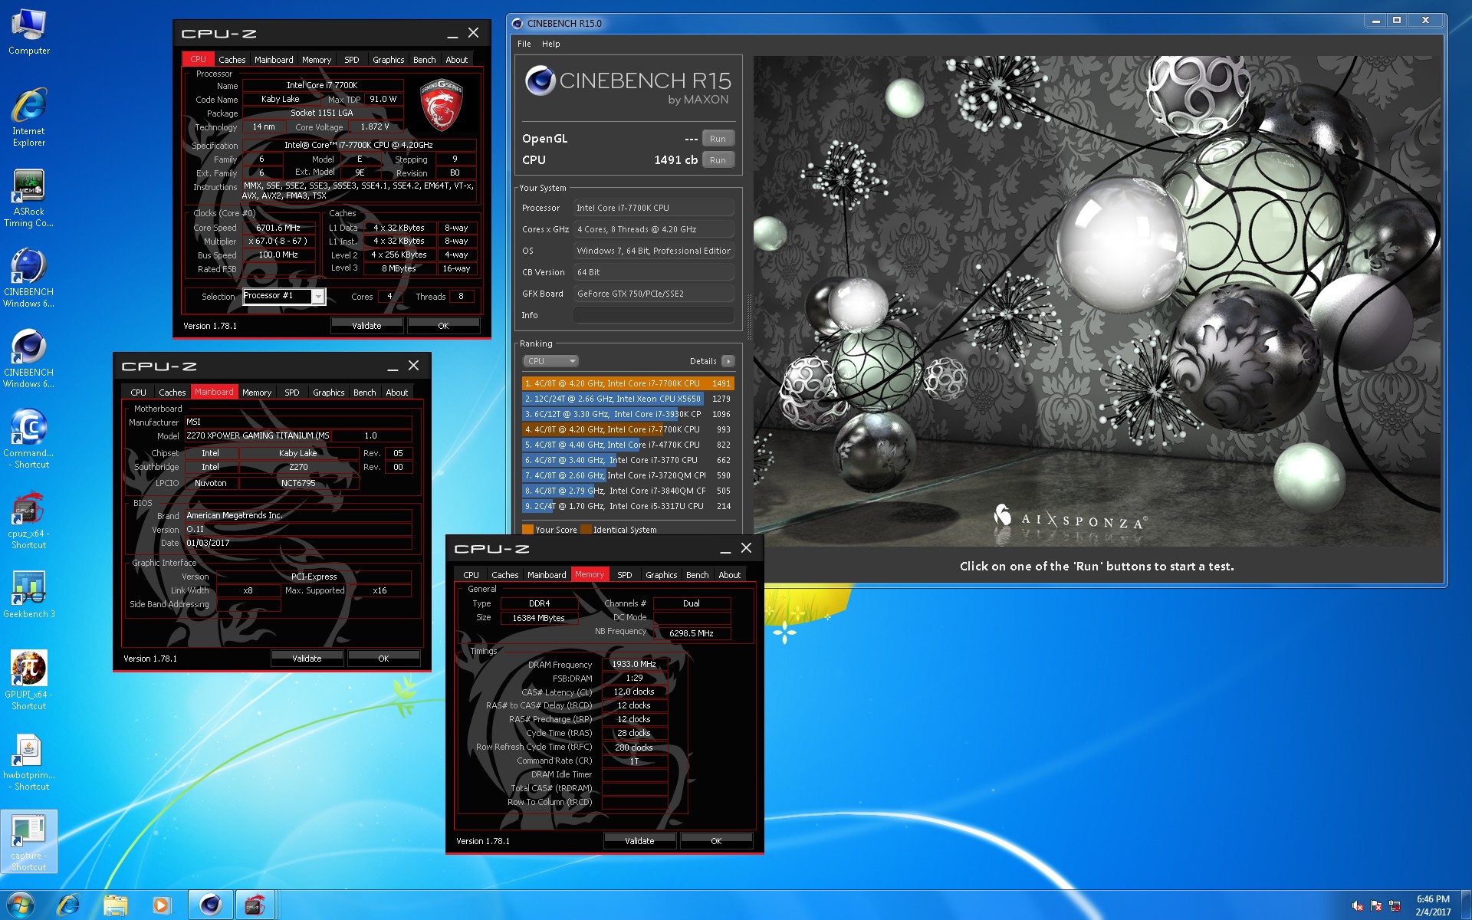
Task: Open the upper CINEBENCH Windows 64 shortcut
Action: pos(28,278)
